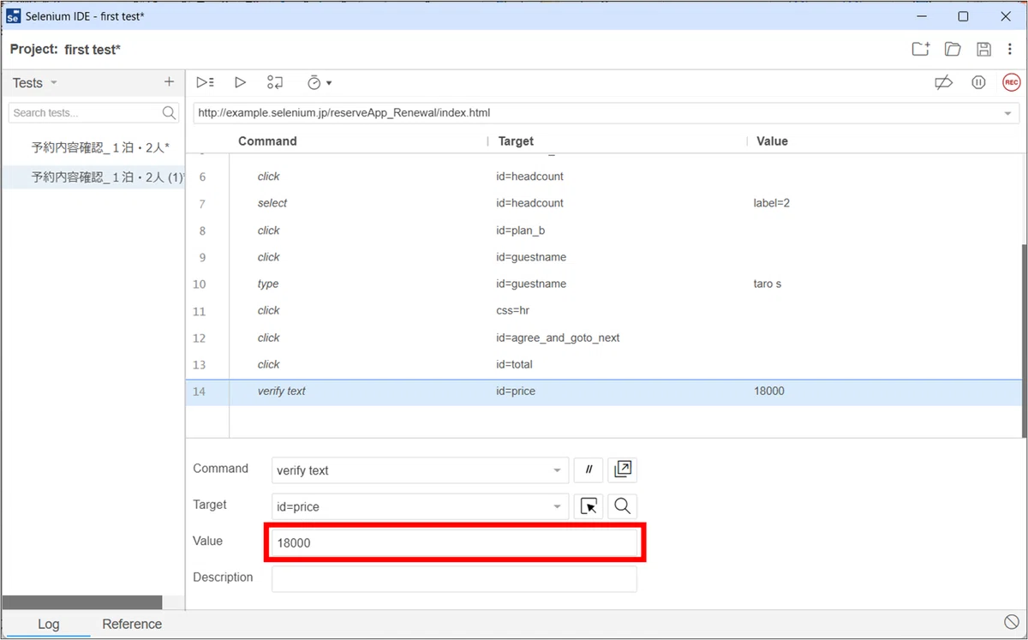Toggle disable breakpoints icon
1028x640 pixels.
pyautogui.click(x=943, y=82)
